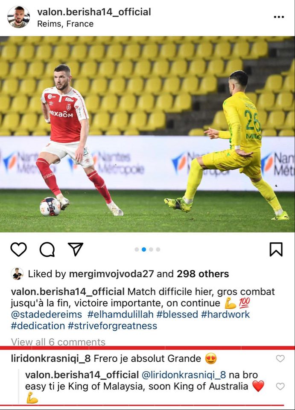Image resolution: width=295 pixels, height=410 pixels.
Task: Open the liker's small avatar next to Liked by
Action: [x=17, y=274]
